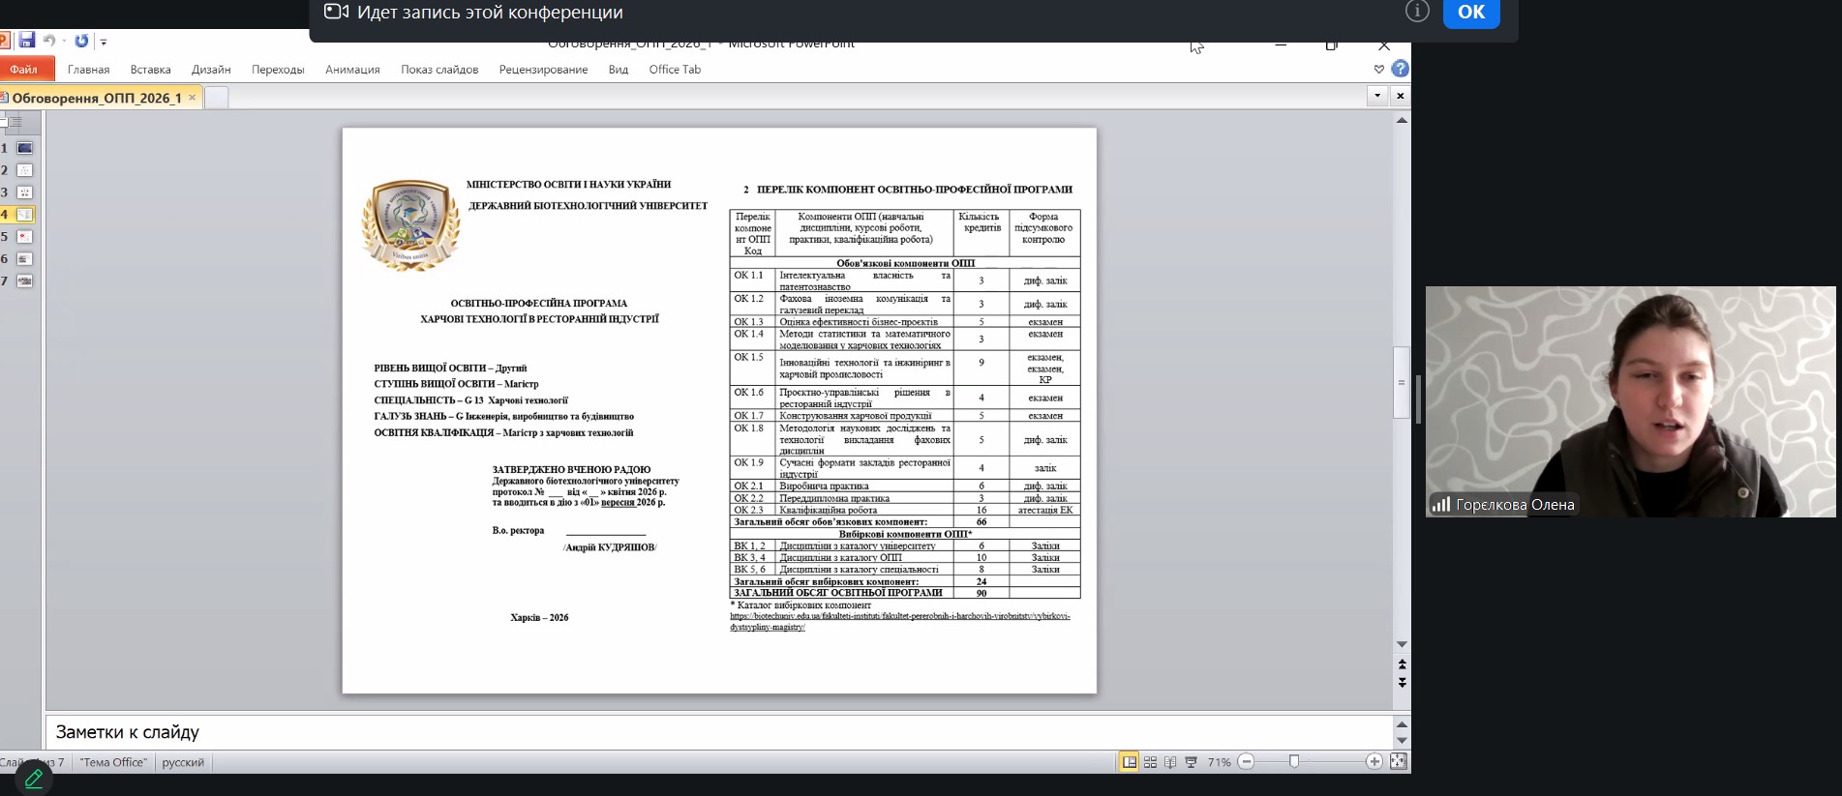Click the OK button on recording notice
The image size is (1842, 796).
pos(1470,13)
